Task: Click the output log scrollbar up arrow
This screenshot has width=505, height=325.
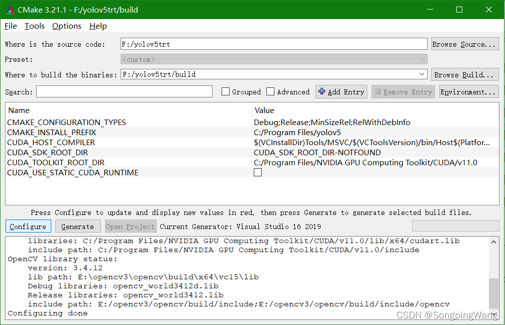Action: 494,242
